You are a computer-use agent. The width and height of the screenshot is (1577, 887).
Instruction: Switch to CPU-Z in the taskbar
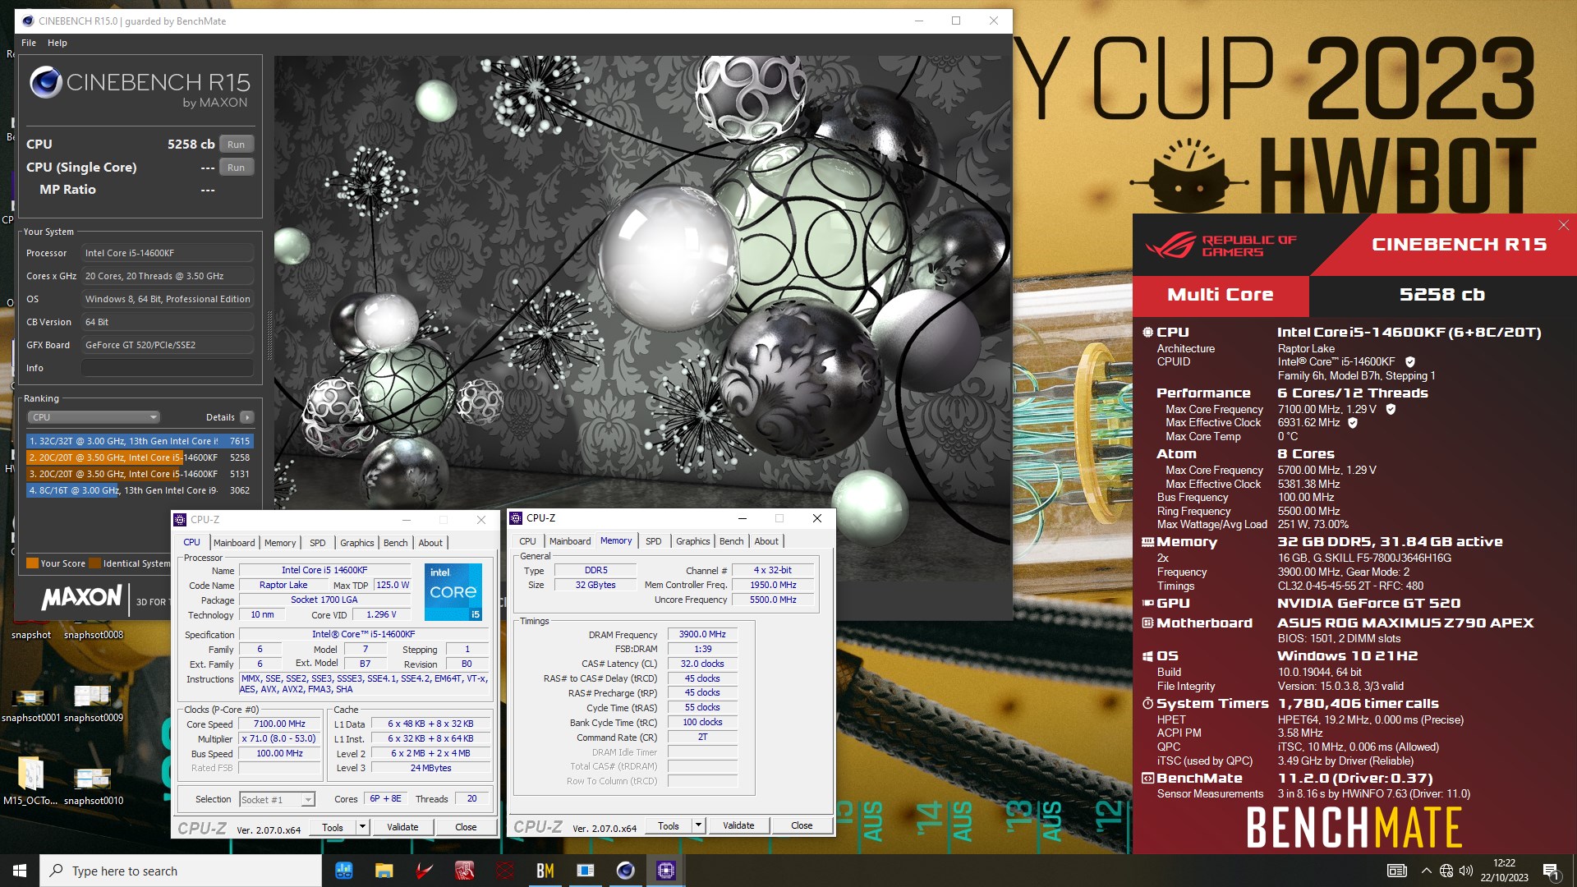tap(665, 871)
